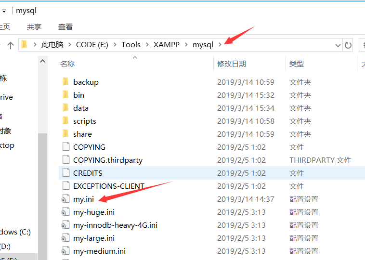
Task: Open the 共享 ribbon tab
Action: pyautogui.click(x=34, y=27)
